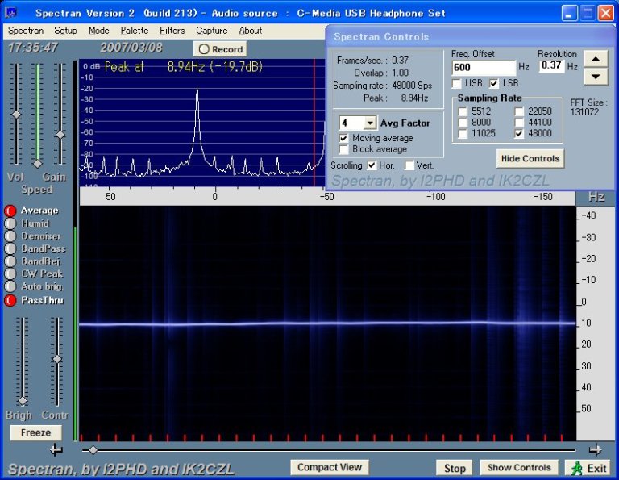Open the Capture menu
Image resolution: width=619 pixels, height=480 pixels.
pyautogui.click(x=212, y=31)
